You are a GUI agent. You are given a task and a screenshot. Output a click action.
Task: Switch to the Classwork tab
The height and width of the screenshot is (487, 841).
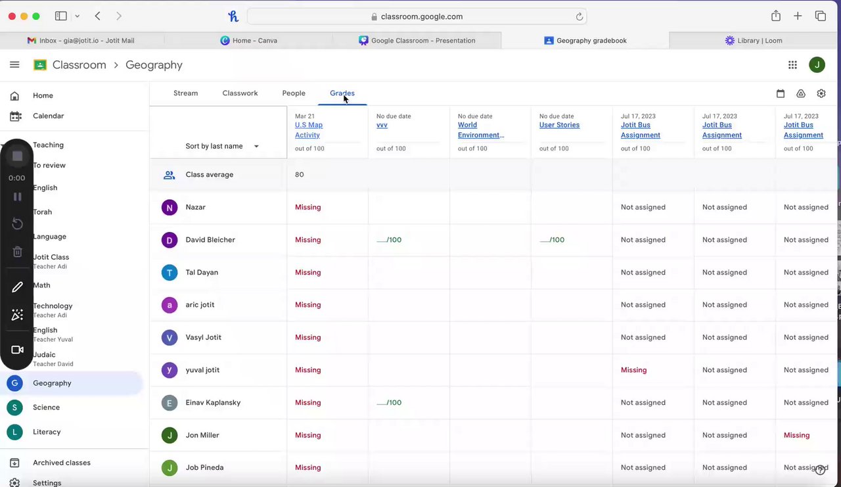pyautogui.click(x=240, y=93)
